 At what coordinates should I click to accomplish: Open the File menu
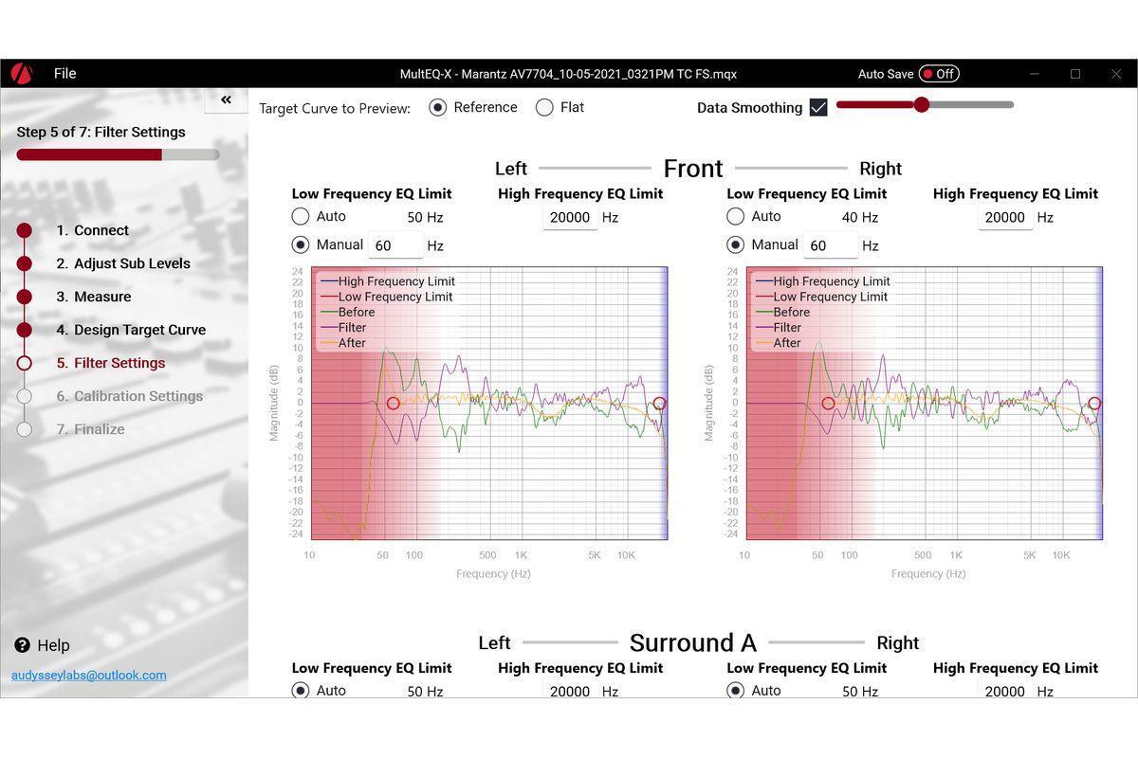pyautogui.click(x=64, y=74)
